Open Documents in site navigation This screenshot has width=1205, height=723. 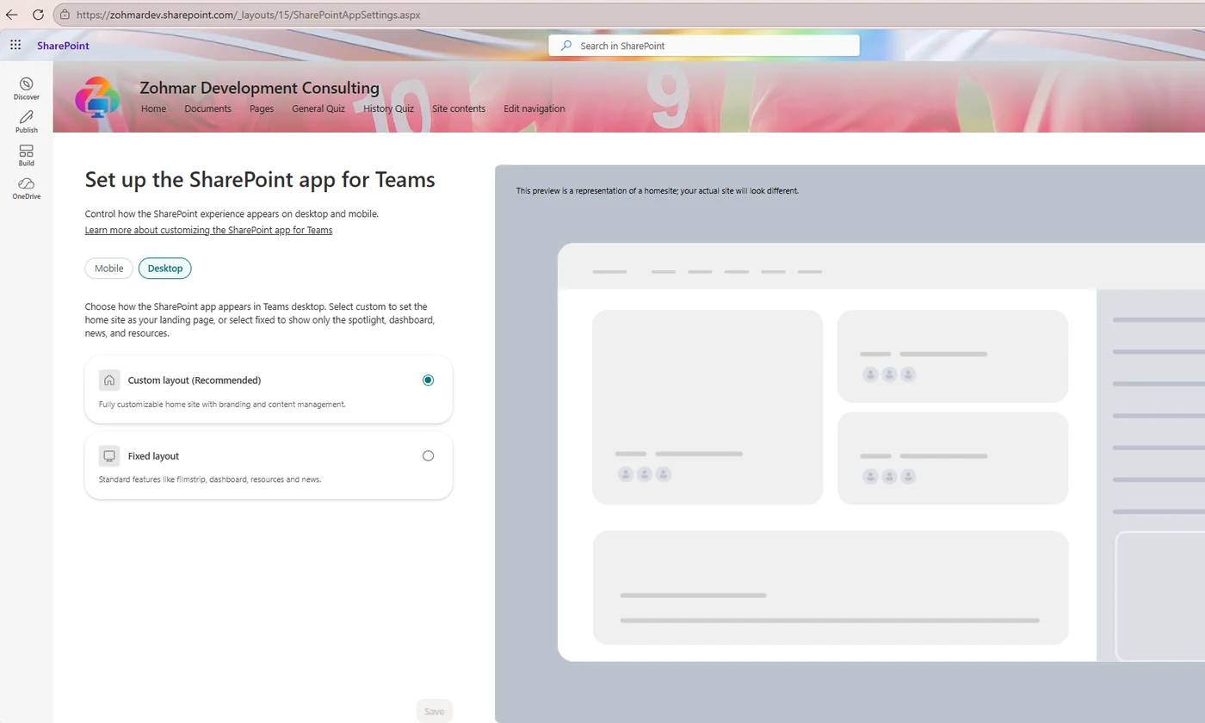click(x=207, y=108)
